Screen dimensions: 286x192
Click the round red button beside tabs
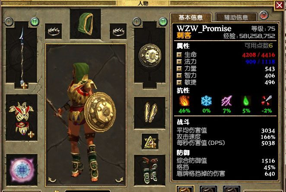click(x=264, y=15)
